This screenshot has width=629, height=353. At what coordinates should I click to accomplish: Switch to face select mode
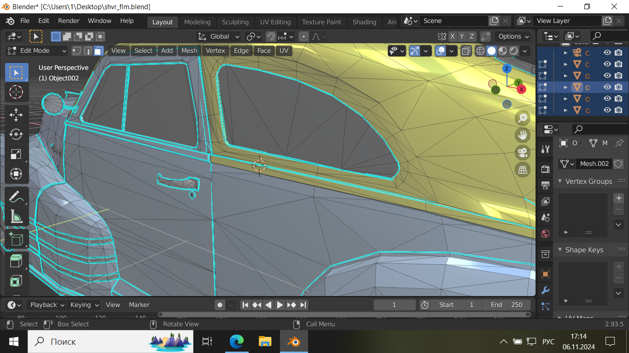click(99, 51)
